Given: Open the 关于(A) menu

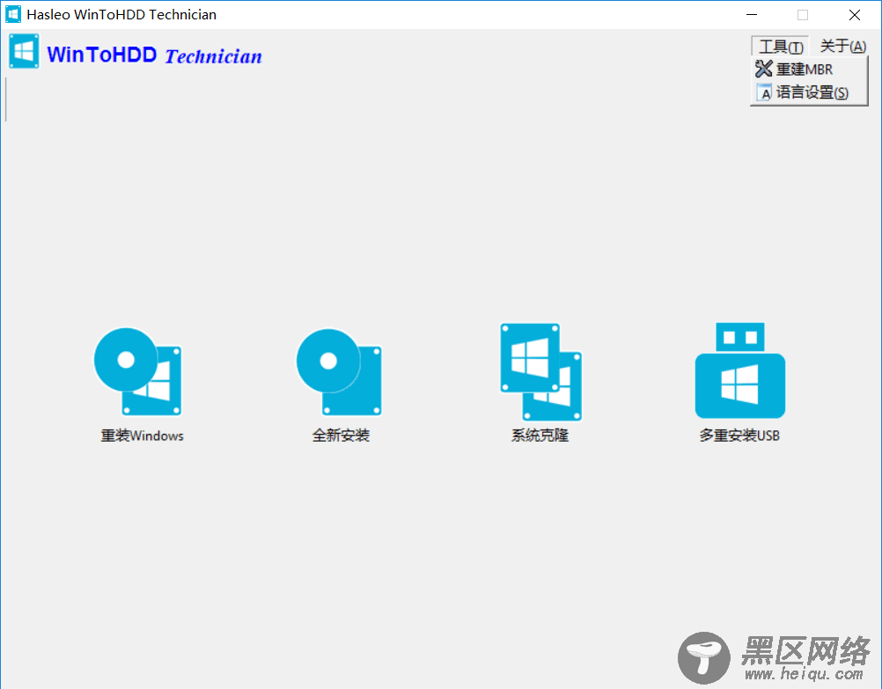Looking at the screenshot, I should [842, 46].
